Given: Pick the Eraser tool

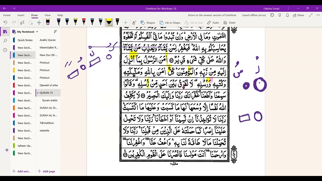Looking at the screenshot, I should 48,22.
